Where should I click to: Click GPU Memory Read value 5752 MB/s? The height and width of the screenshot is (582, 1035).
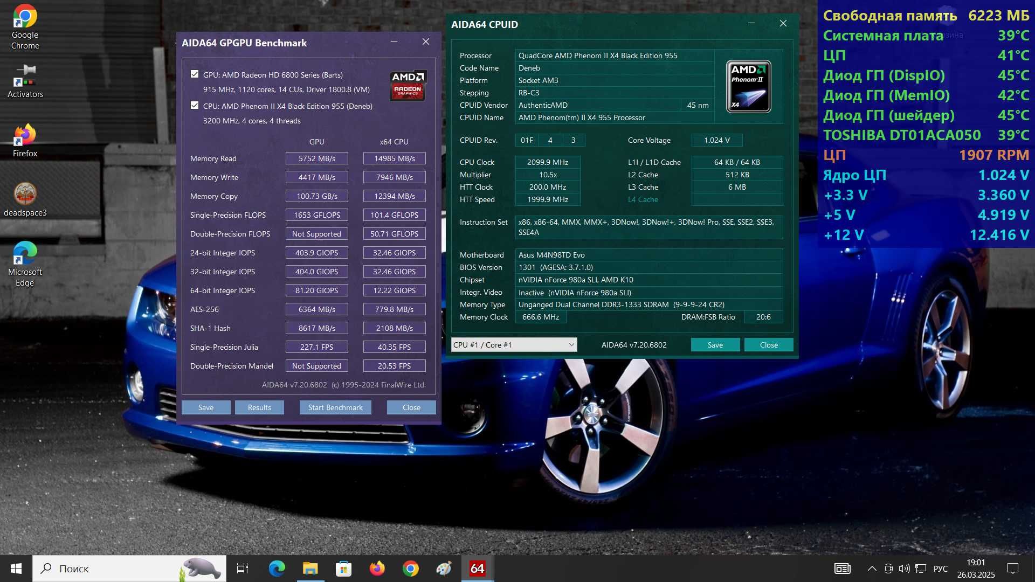317,158
